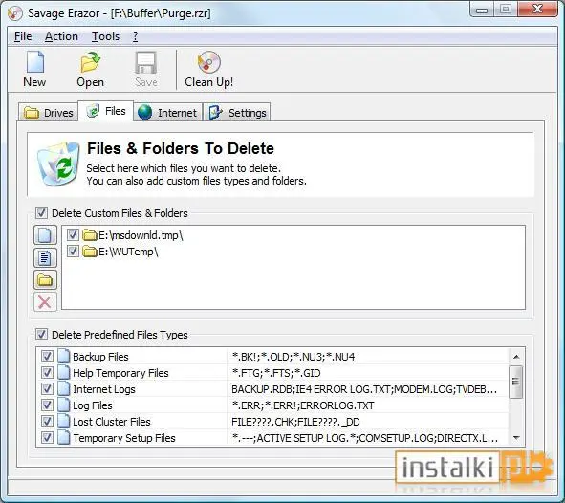This screenshot has width=565, height=503.
Task: Click the Save disk icon
Action: (145, 63)
